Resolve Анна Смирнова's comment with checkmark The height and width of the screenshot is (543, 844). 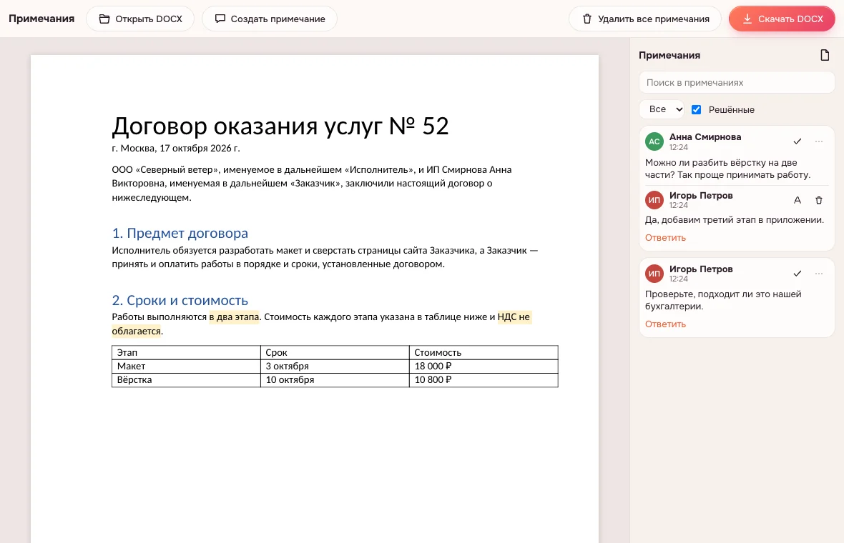[x=798, y=141]
